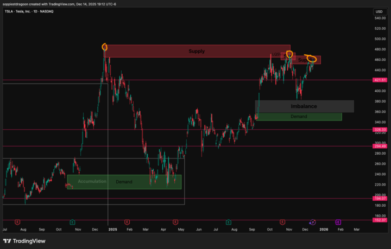
Task: Click the Jun label on the time axis
Action: (199, 229)
